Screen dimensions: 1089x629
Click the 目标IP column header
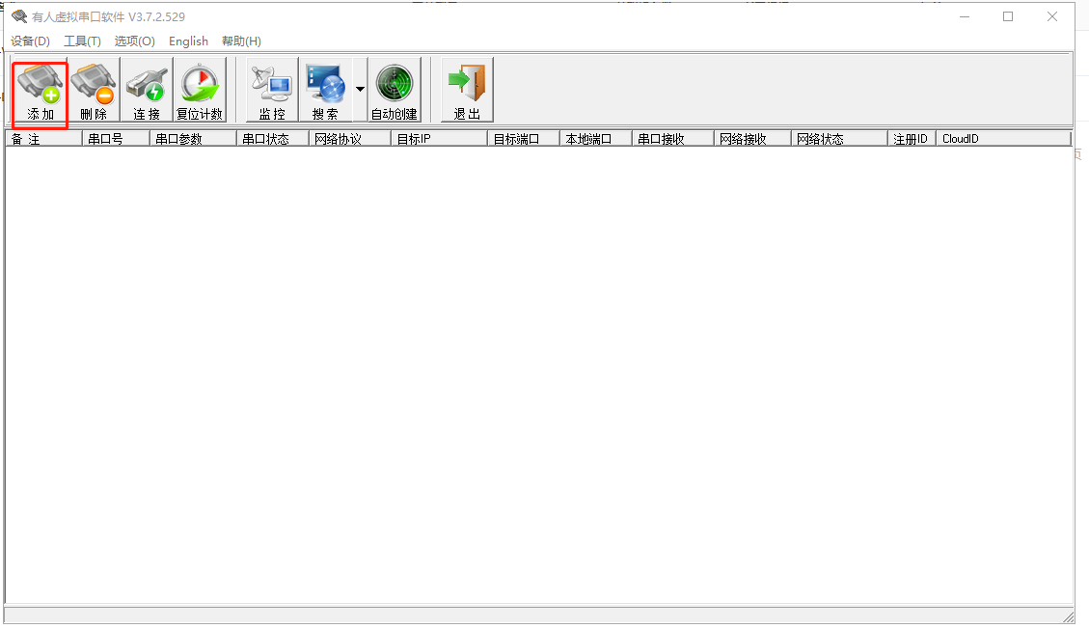coord(440,139)
